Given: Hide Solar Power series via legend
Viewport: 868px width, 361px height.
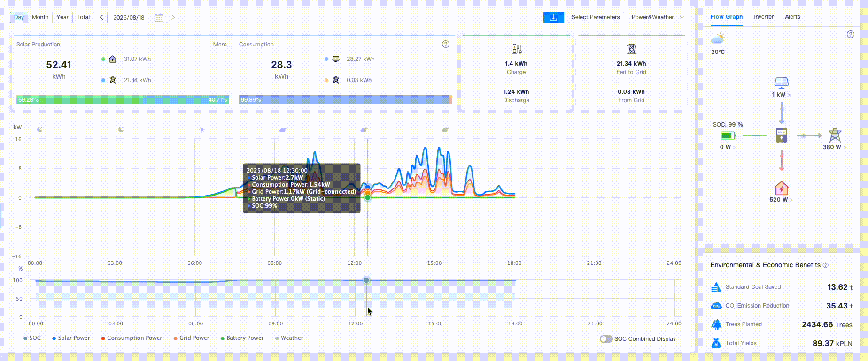Looking at the screenshot, I should [71, 338].
